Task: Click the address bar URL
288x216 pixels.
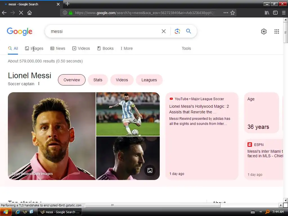Action: tap(144, 13)
